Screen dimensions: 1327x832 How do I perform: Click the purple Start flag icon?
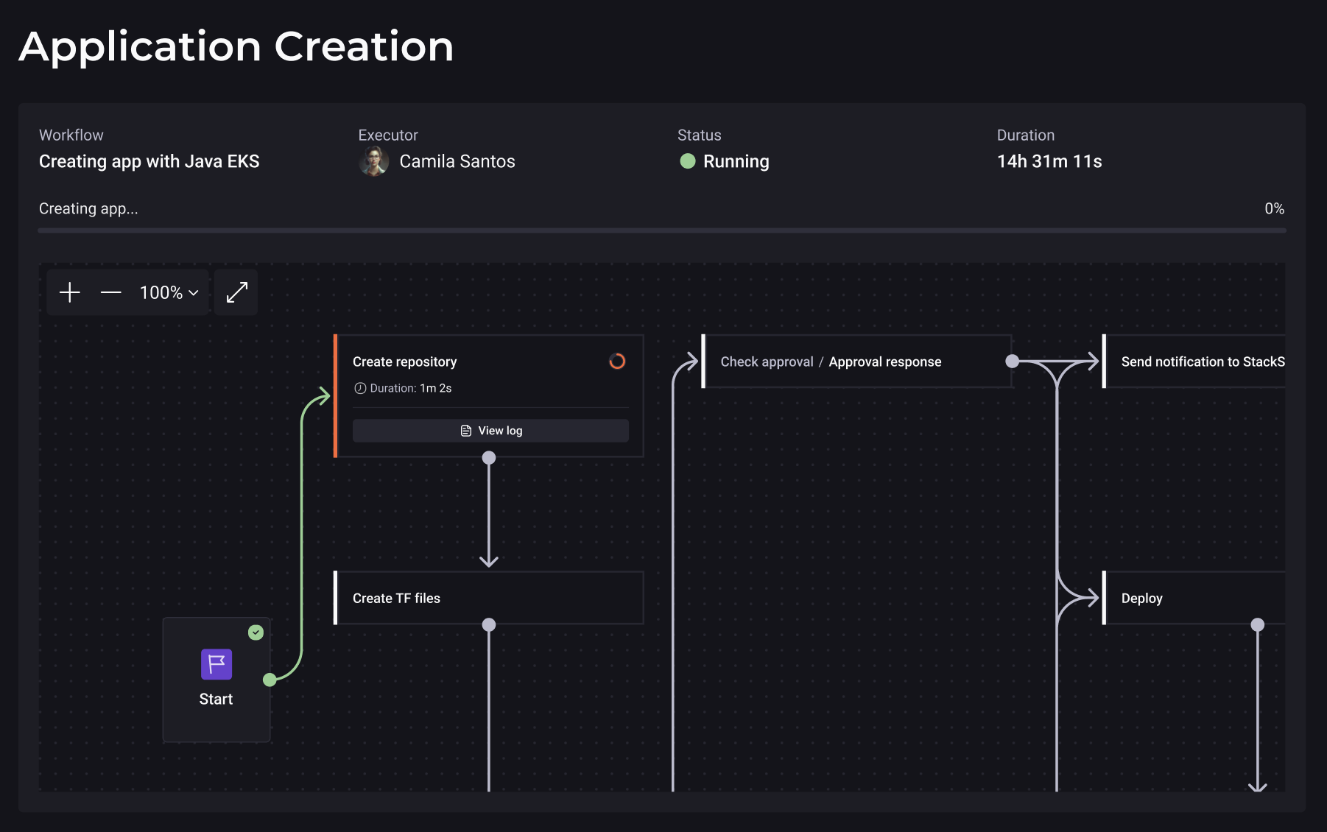tap(217, 664)
